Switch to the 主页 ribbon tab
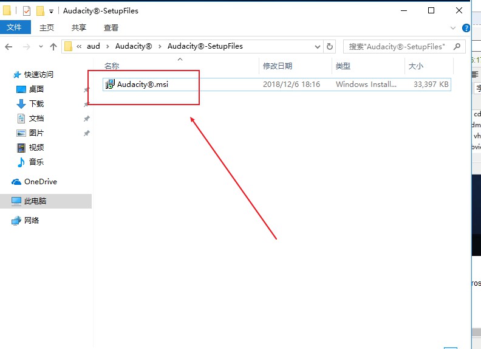481x349 pixels. coord(47,27)
